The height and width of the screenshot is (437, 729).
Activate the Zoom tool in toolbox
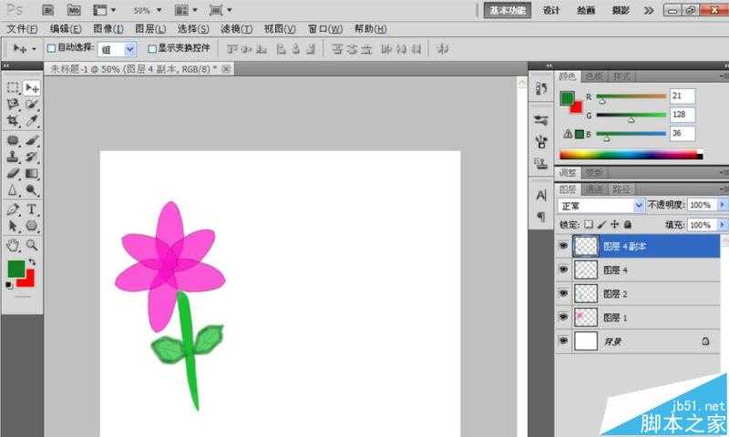[32, 245]
